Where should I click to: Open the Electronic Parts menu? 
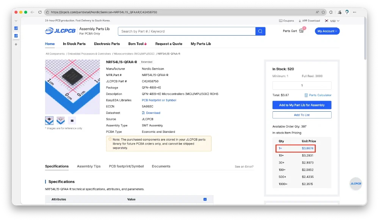[x=107, y=44]
